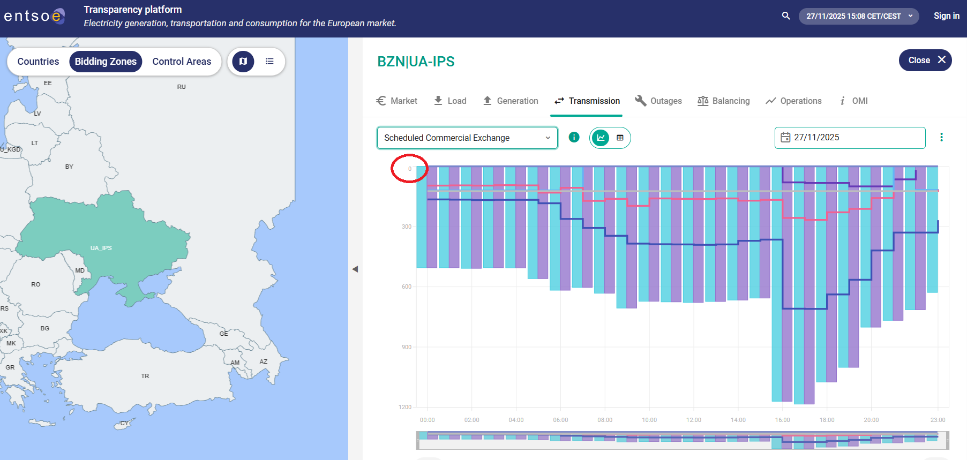
Task: Open the Scheduled Commercial Exchange dropdown
Action: coord(467,138)
